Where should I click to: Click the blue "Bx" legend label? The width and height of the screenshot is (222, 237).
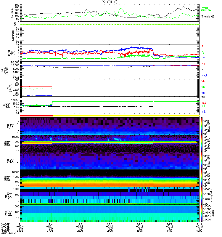pyautogui.click(x=203, y=58)
